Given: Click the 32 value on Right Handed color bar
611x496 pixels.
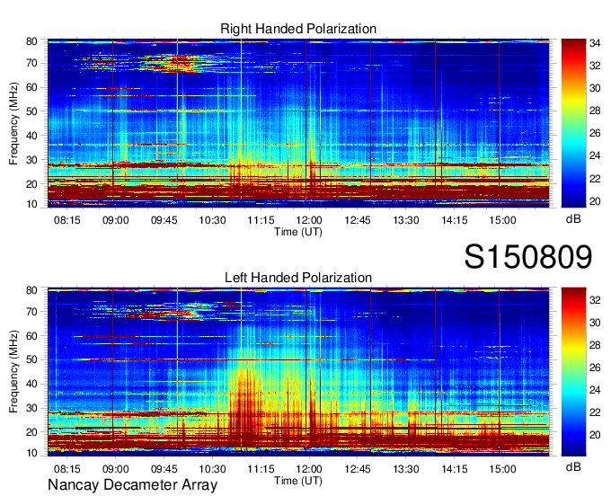Looking at the screenshot, I should pos(595,66).
